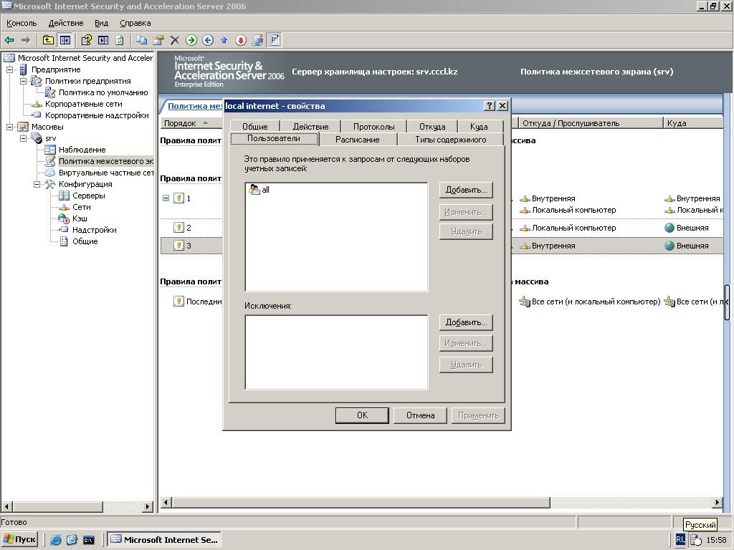Screen dimensions: 734x550
Task: Select the 'all' user set entry
Action: coord(265,190)
